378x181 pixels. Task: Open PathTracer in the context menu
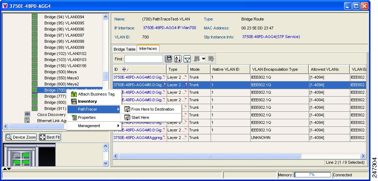coord(94,109)
